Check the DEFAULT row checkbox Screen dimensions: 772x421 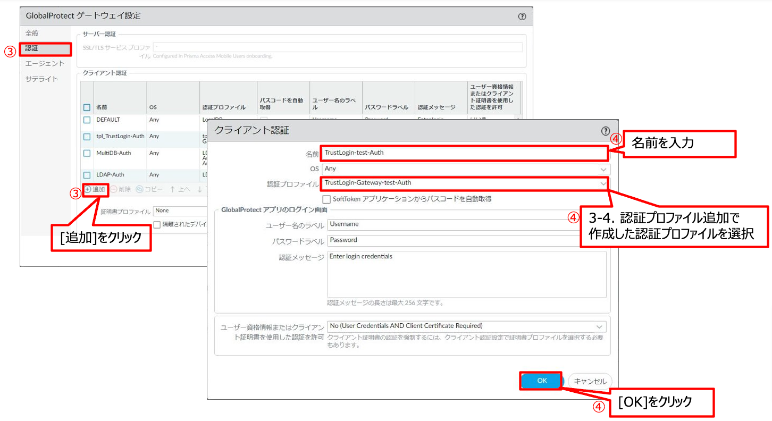87,120
